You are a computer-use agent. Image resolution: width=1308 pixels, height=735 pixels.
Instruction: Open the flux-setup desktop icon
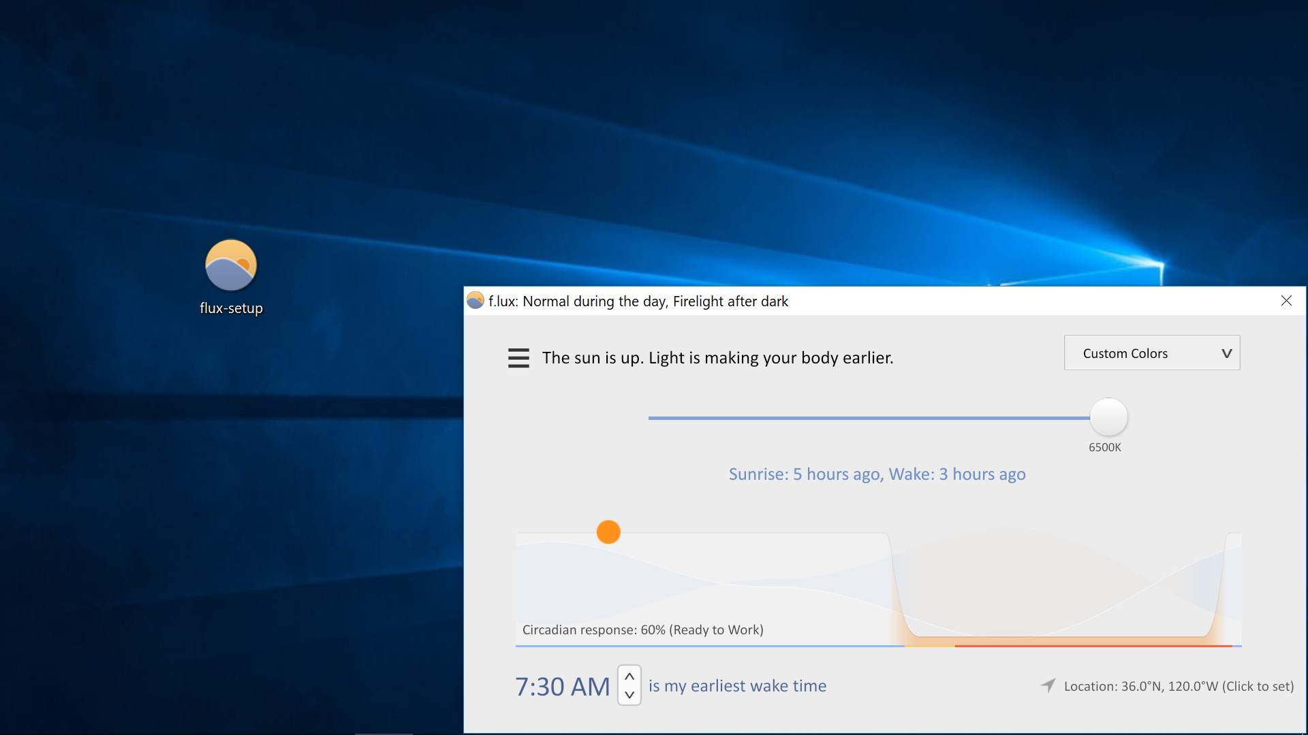[x=231, y=278]
